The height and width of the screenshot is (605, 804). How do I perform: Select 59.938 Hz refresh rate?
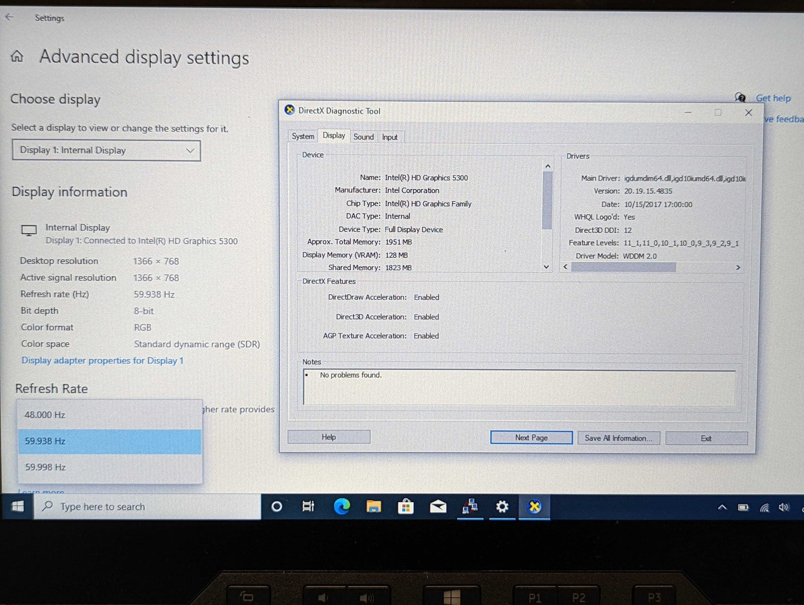point(110,441)
